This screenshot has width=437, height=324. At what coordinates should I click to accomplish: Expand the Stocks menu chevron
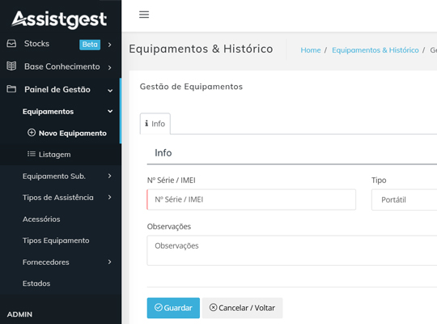tap(110, 45)
